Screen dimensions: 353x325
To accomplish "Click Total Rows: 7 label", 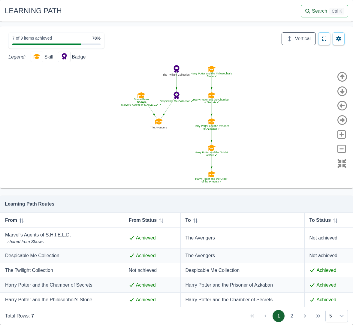I will 20,316.
